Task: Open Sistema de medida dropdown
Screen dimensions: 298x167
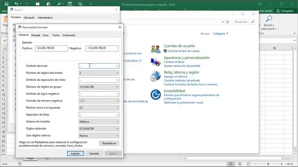Action: [x=117, y=122]
